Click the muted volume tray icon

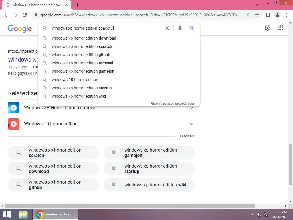click(259, 215)
